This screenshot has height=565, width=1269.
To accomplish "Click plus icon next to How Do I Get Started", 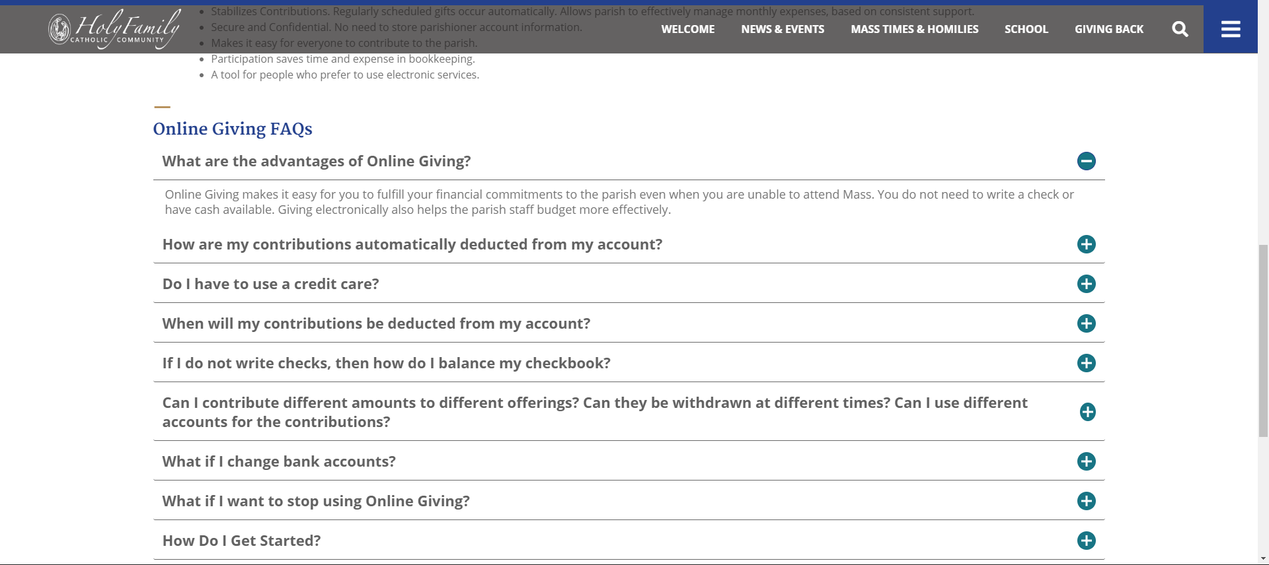I will 1086,541.
